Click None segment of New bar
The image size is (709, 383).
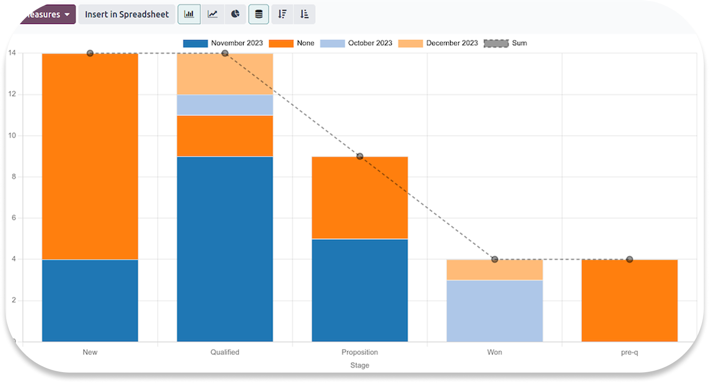[90, 156]
